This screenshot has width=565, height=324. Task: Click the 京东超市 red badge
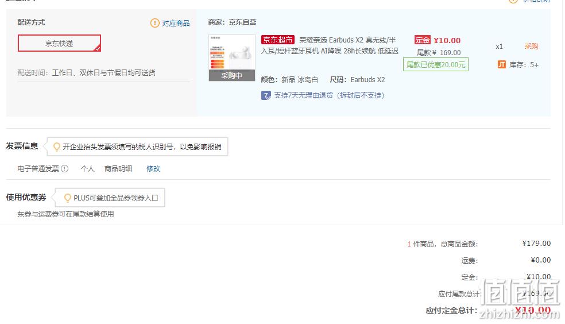[277, 40]
